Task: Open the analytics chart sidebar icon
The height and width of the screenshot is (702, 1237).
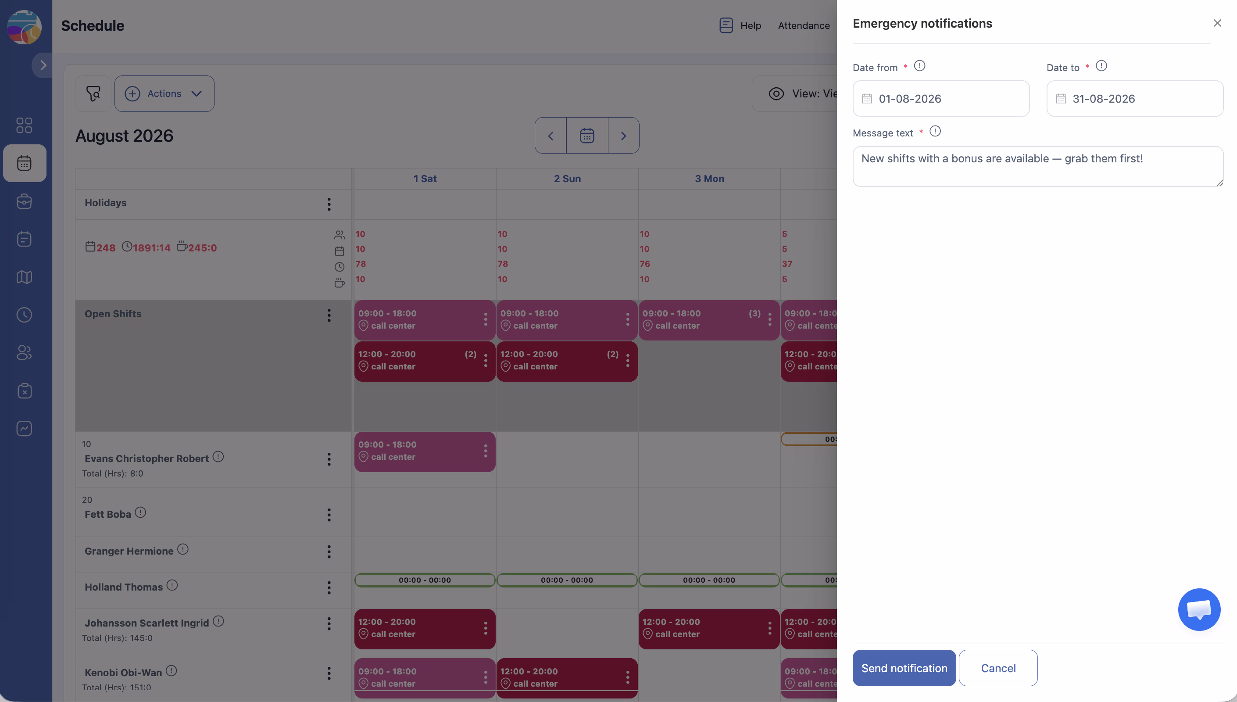Action: tap(24, 428)
